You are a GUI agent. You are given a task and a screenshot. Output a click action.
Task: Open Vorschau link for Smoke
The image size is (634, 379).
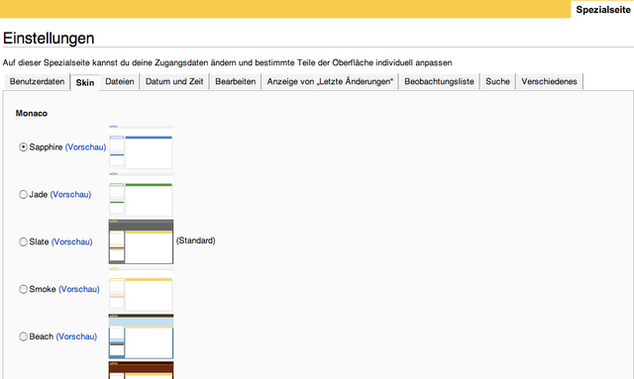click(x=79, y=289)
